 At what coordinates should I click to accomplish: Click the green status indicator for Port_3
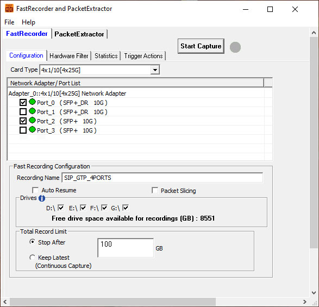[32, 130]
